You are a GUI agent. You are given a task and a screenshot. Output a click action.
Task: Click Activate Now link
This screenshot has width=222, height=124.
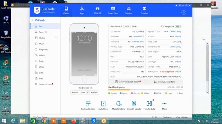138,42
